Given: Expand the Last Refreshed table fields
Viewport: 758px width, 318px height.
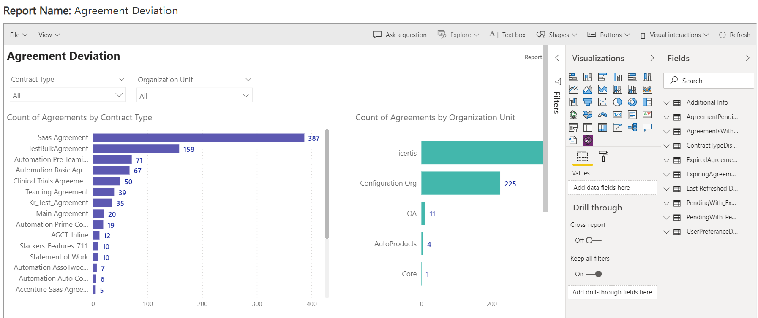Looking at the screenshot, I should point(666,189).
